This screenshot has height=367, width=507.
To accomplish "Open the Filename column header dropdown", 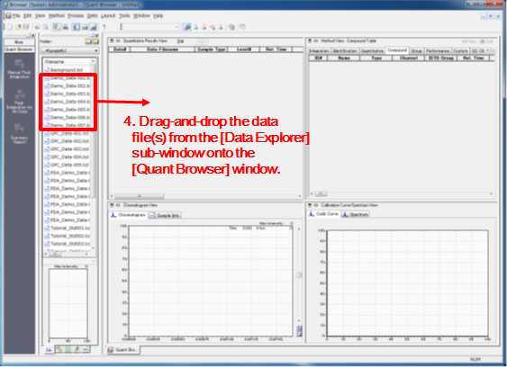I will [93, 61].
